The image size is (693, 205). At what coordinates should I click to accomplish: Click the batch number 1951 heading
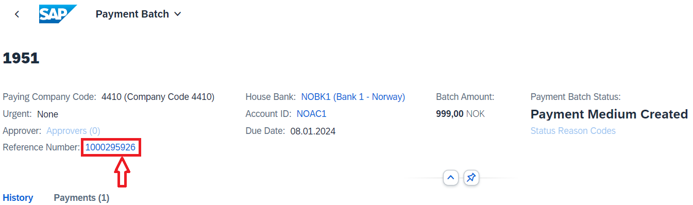coord(21,58)
